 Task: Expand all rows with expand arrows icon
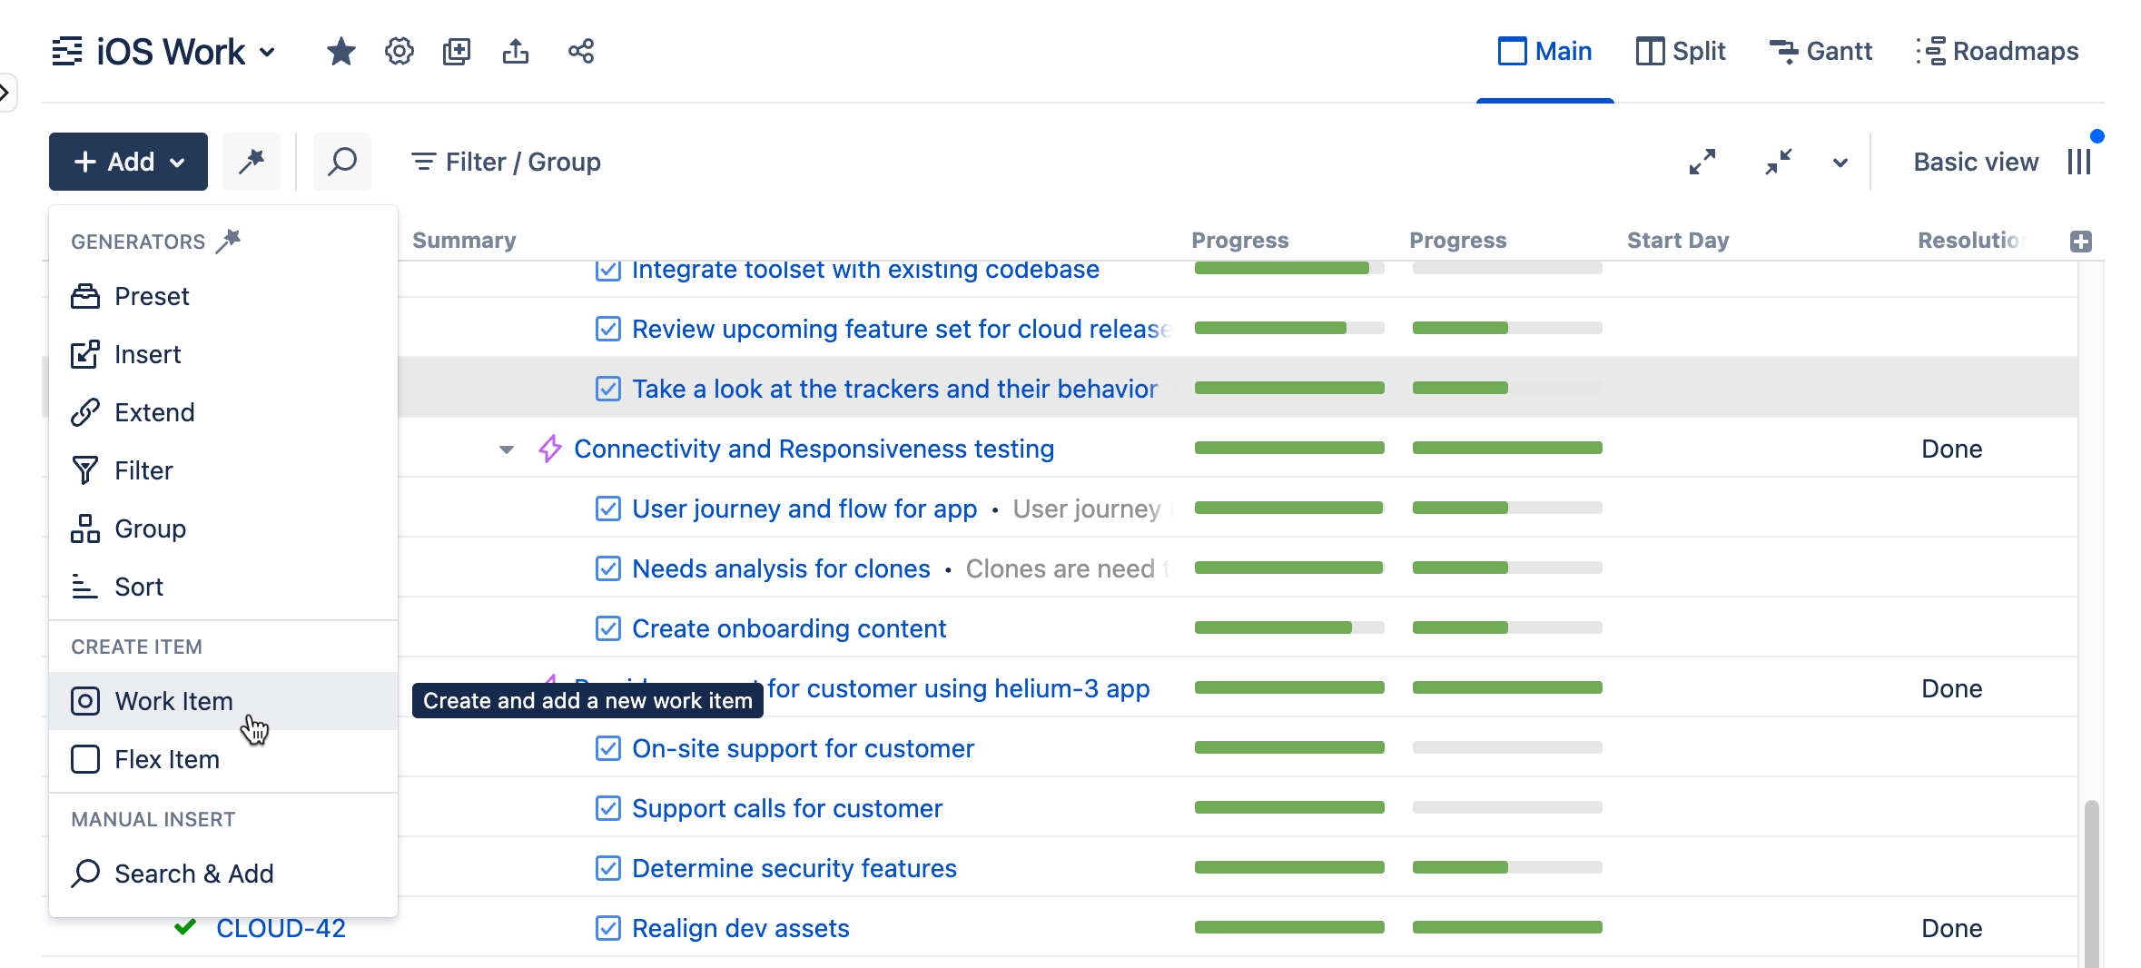coord(1702,162)
